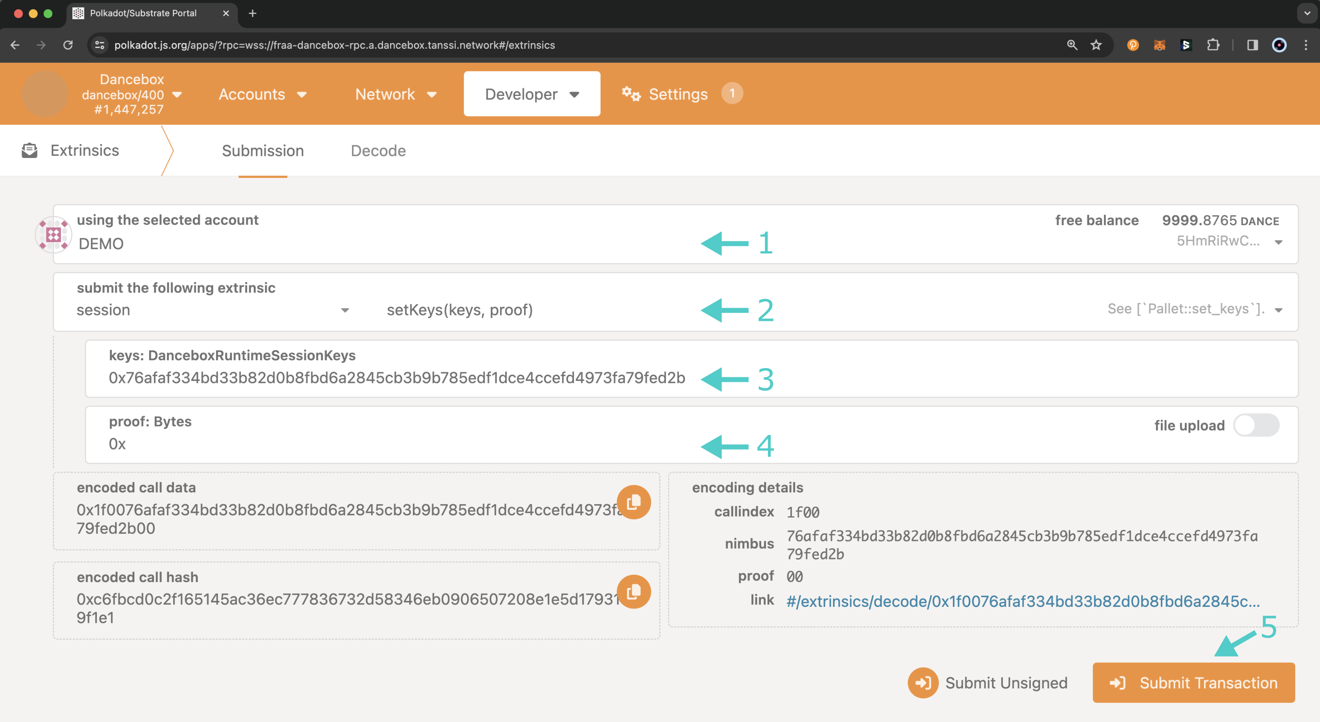Open a new browser tab
Image resolution: width=1320 pixels, height=722 pixels.
pos(252,13)
